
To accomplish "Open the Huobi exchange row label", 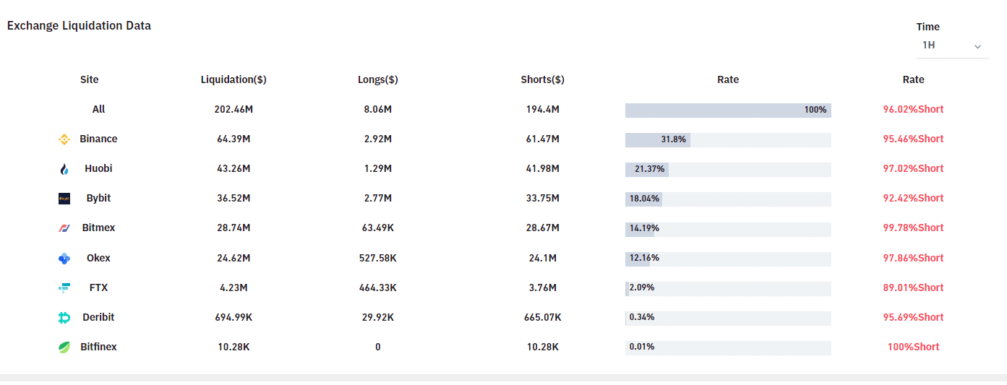I will pos(98,168).
